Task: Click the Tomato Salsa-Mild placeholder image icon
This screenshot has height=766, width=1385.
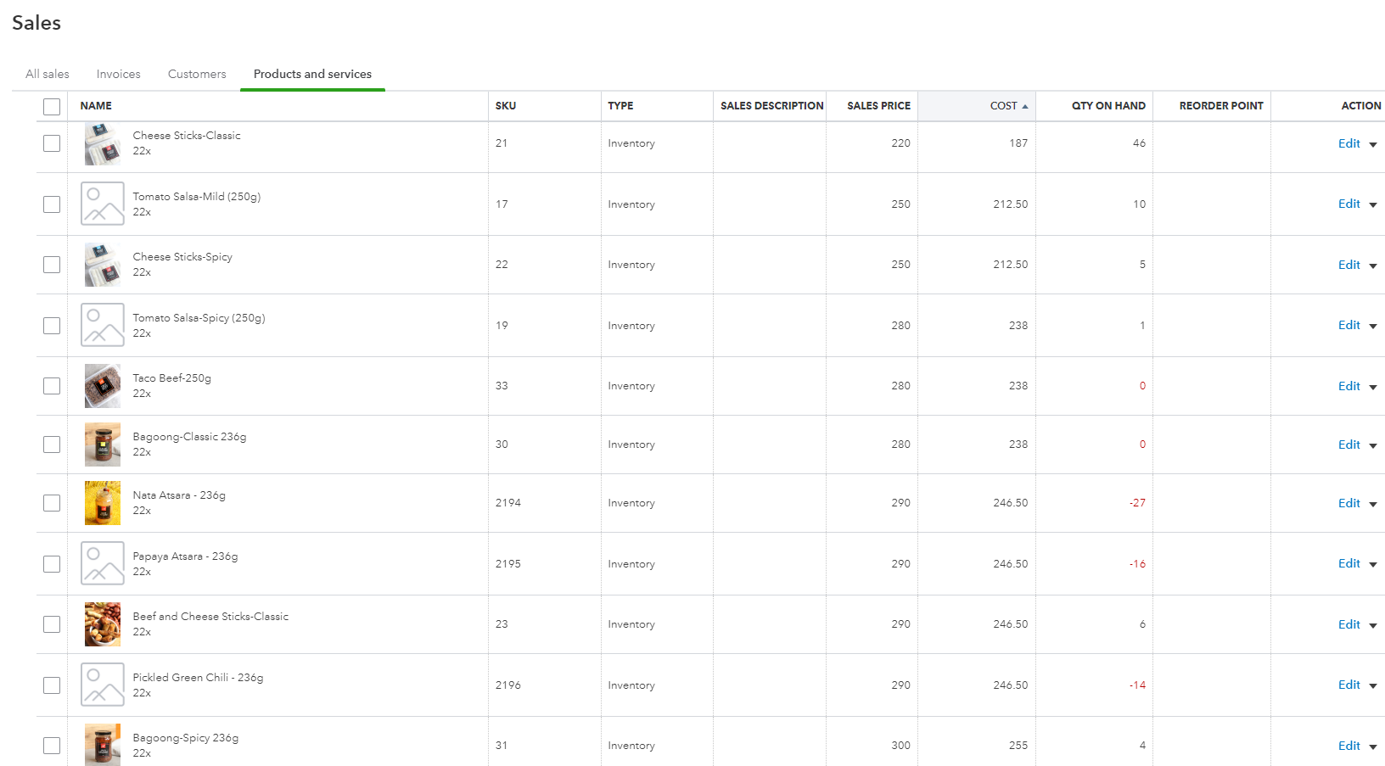Action: pos(102,204)
